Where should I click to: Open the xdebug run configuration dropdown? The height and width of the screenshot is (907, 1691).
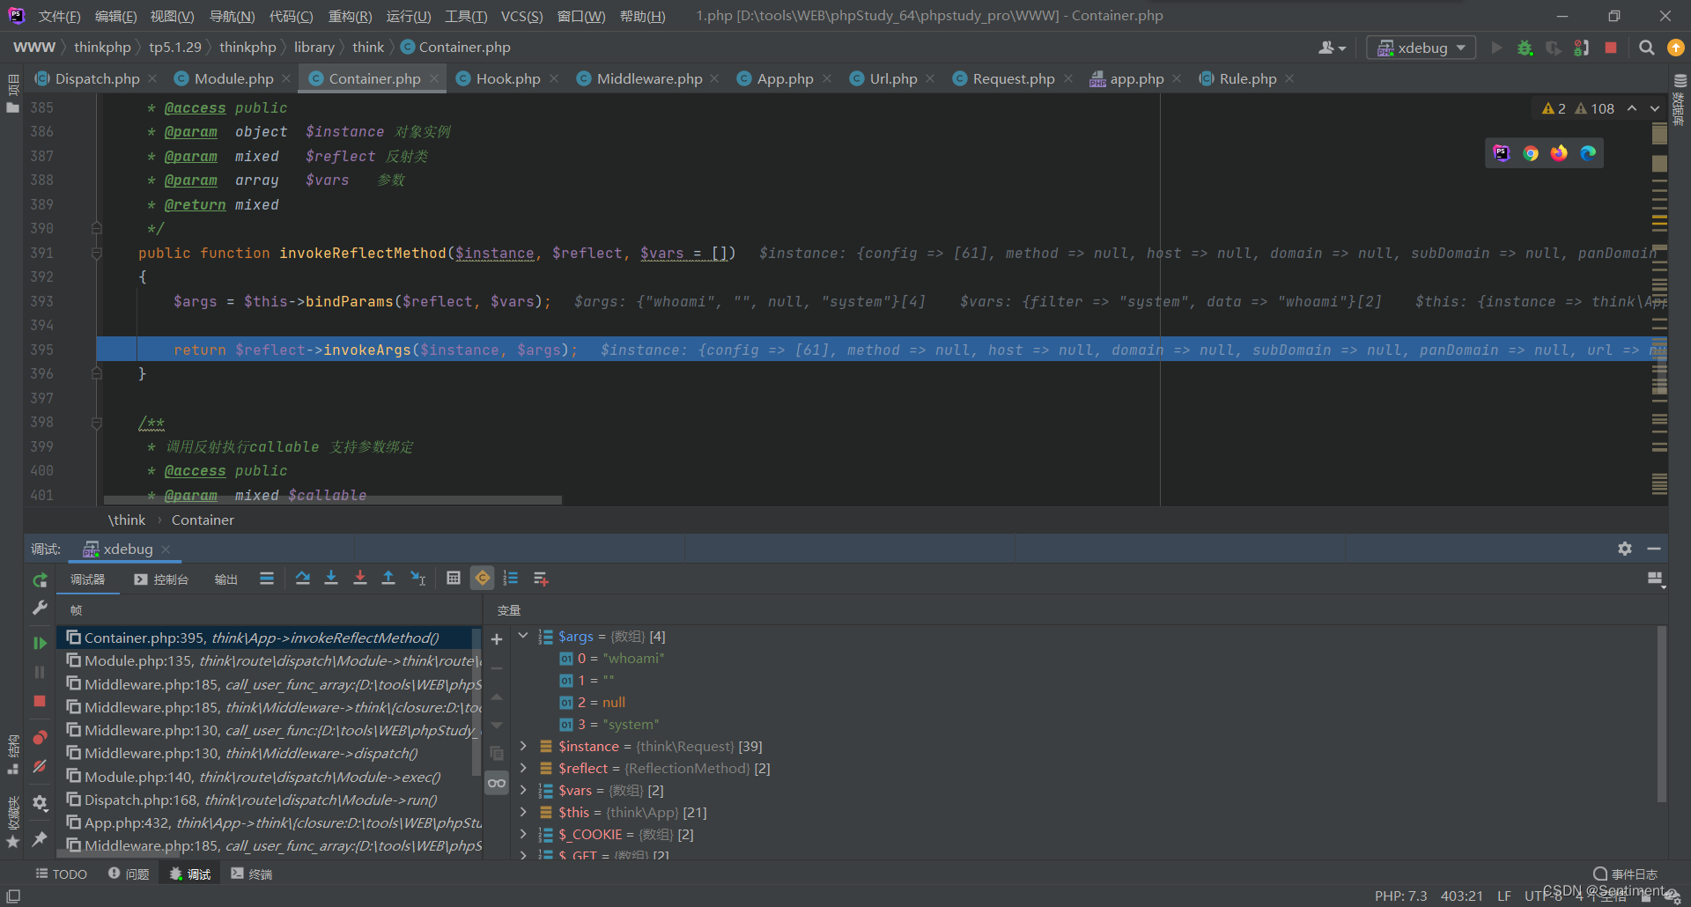(1421, 48)
